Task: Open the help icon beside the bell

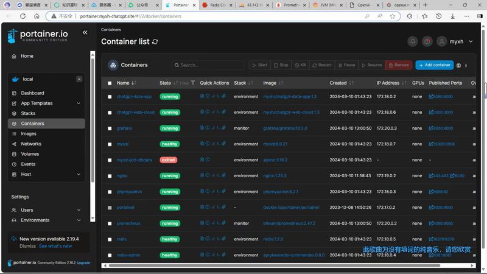Action: (427, 41)
